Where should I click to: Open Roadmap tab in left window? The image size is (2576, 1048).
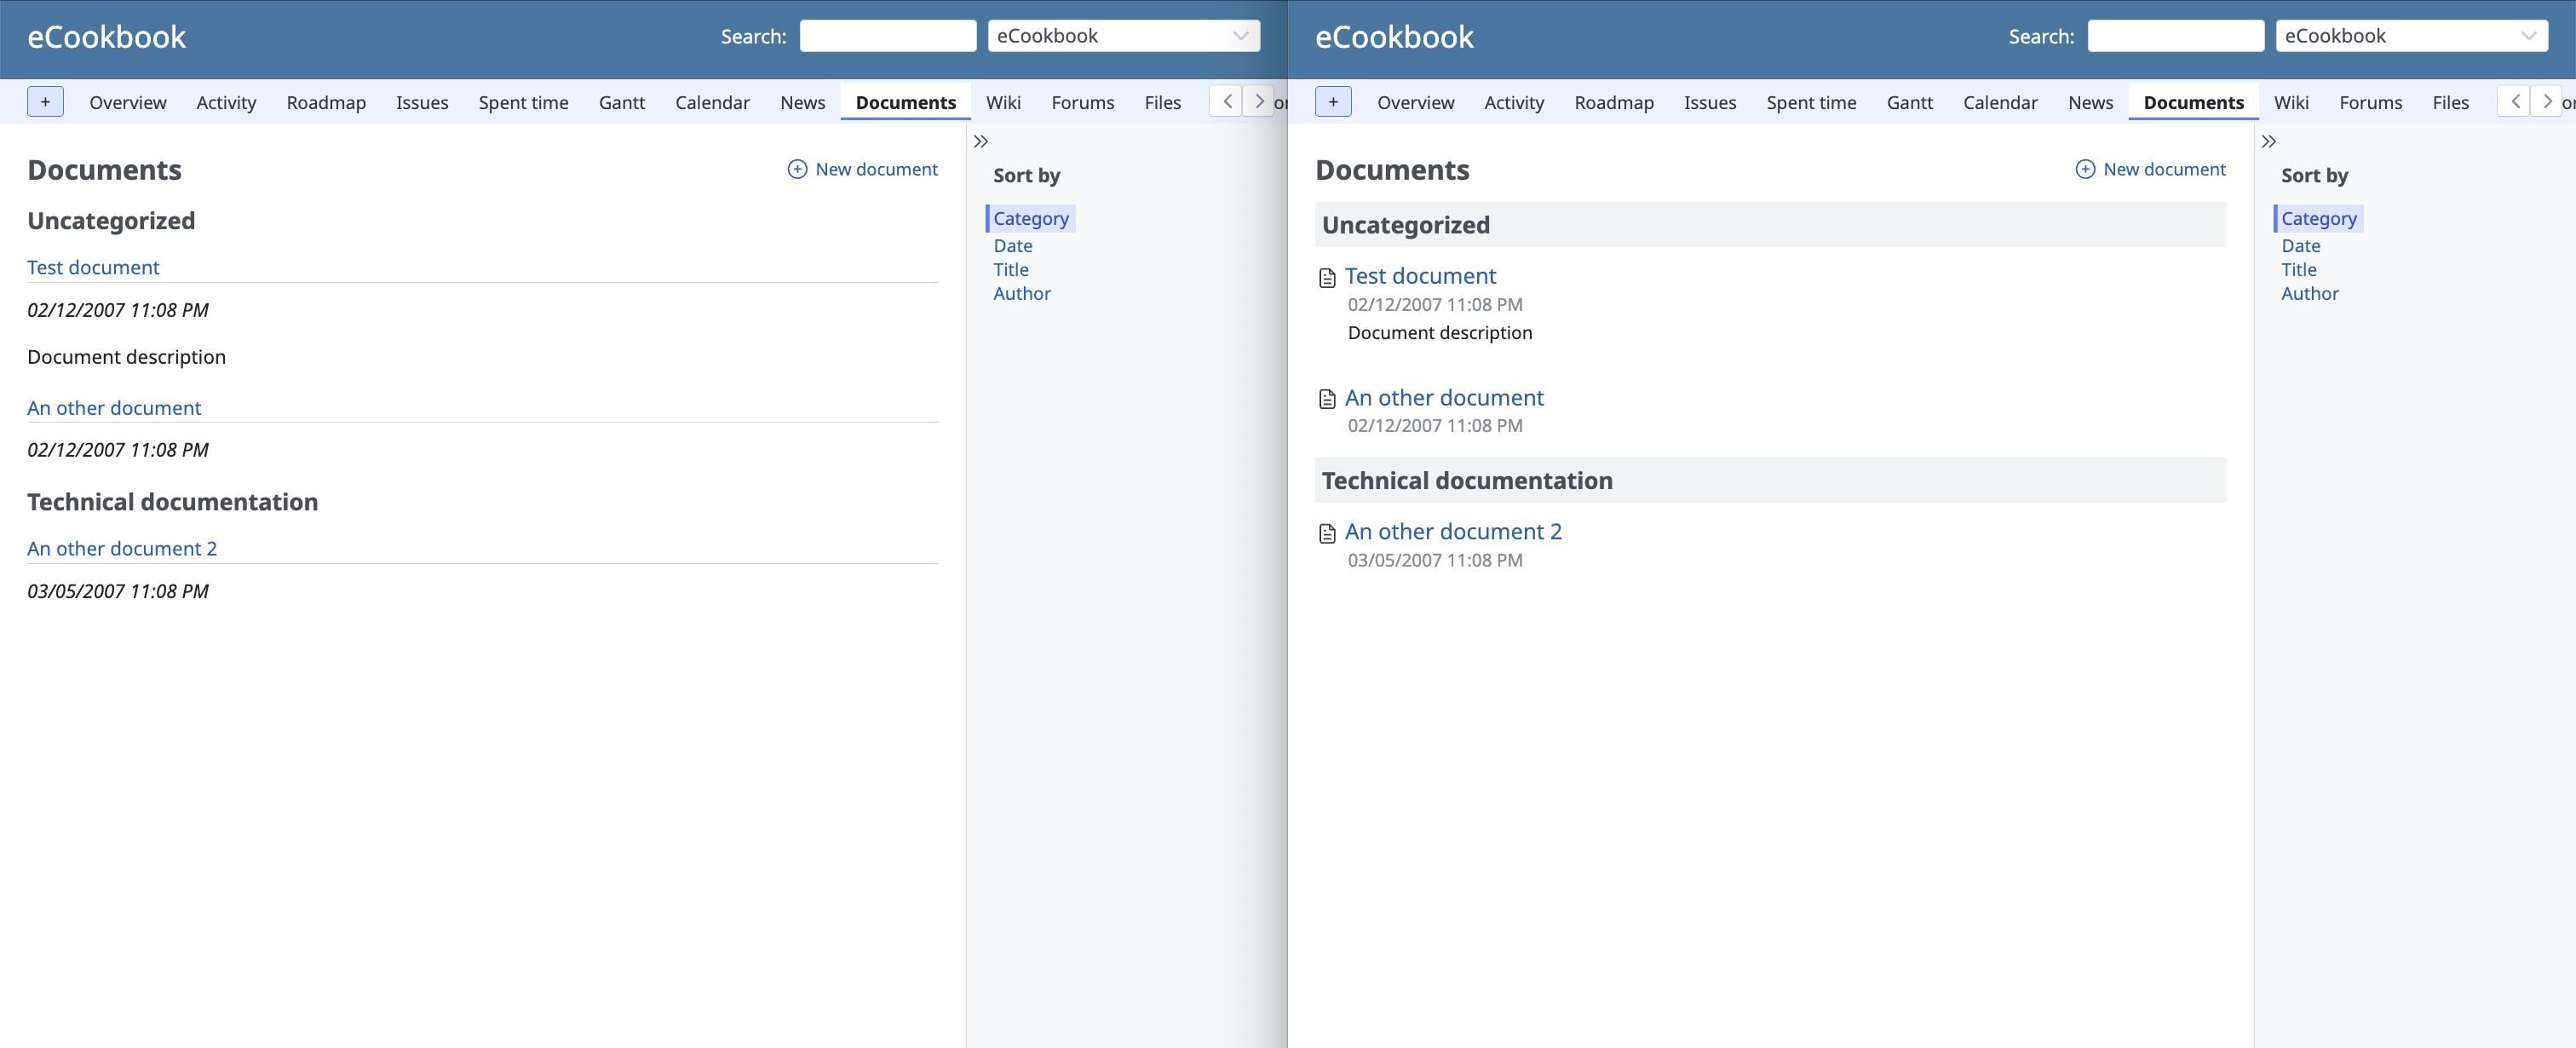pos(326,102)
